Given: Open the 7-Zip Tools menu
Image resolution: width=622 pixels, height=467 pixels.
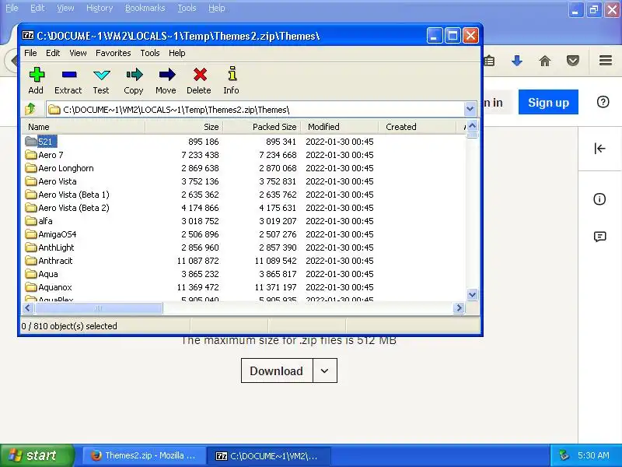Looking at the screenshot, I should 150,53.
